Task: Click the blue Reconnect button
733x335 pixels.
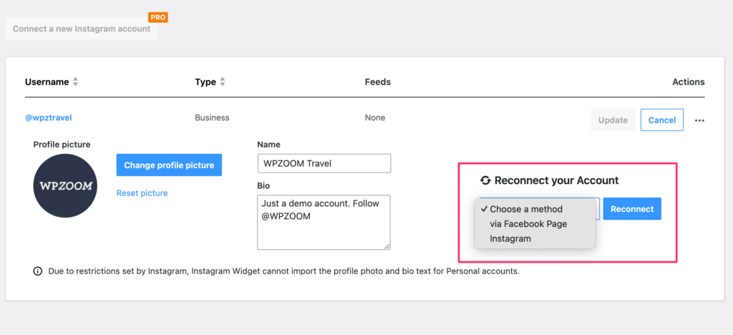Action: point(632,209)
